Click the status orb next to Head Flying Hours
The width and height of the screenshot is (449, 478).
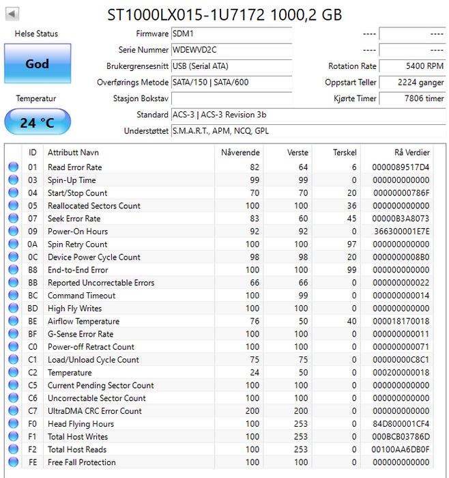[14, 423]
